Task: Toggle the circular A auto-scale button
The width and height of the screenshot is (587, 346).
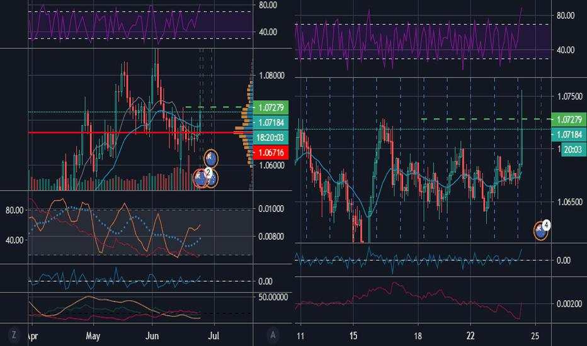Action: (273, 335)
